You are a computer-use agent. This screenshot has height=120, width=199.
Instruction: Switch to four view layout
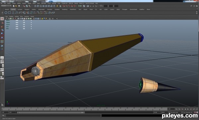2,62
